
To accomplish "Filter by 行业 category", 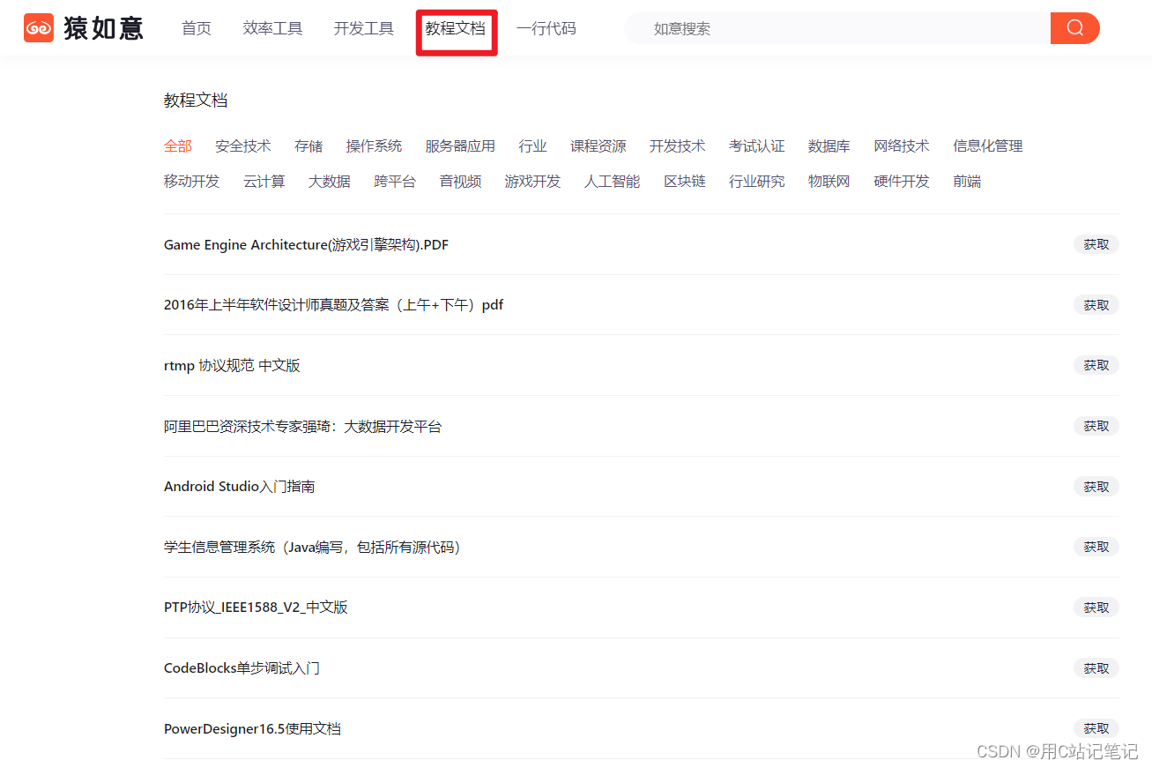I will (533, 146).
